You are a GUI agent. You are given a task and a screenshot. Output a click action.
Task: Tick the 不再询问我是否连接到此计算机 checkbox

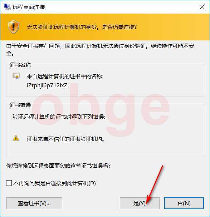(9, 183)
